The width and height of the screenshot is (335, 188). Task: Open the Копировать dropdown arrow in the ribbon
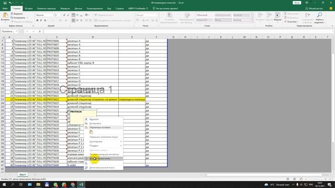coord(27,18)
